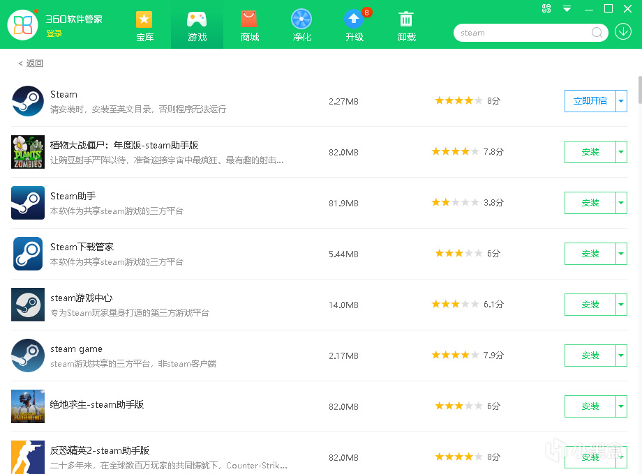Expand install options for 植物大战僵尸

[x=621, y=152]
